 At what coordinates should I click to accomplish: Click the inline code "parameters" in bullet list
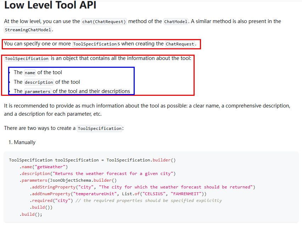pyautogui.click(x=38, y=92)
